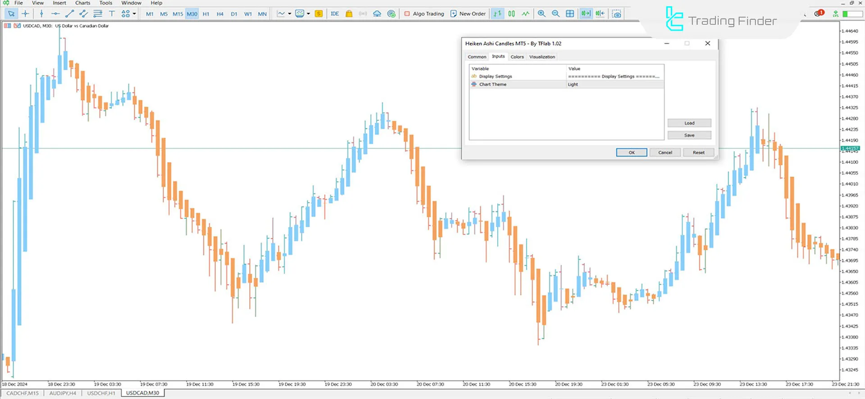
Task: Pick the Trendline drawing tool
Action: pos(69,14)
